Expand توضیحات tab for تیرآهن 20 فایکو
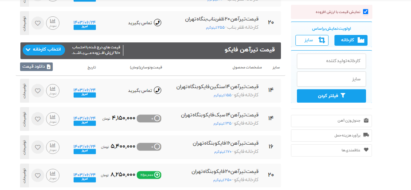The image size is (411, 190). point(25,175)
